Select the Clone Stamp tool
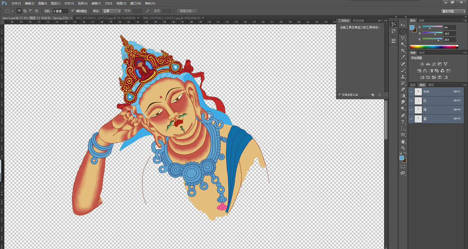The height and width of the screenshot is (249, 468). tap(403, 77)
